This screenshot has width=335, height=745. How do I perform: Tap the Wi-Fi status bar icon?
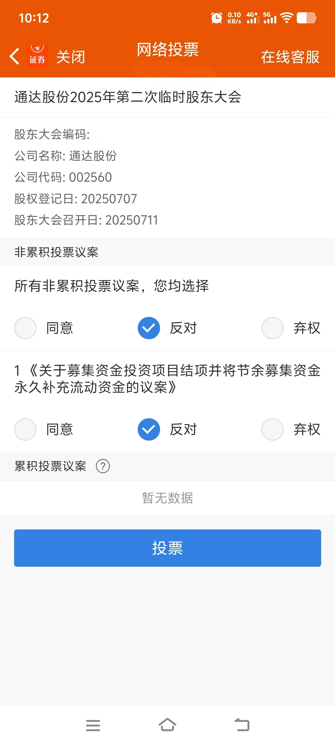pos(287,18)
